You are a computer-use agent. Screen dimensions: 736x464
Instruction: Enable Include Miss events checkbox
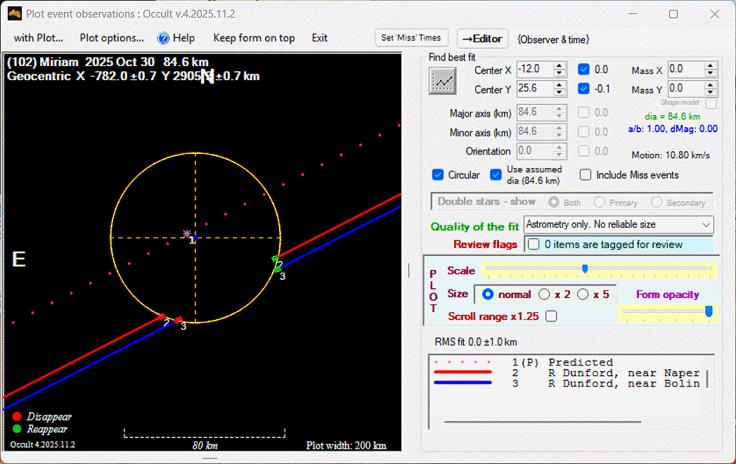tap(585, 175)
